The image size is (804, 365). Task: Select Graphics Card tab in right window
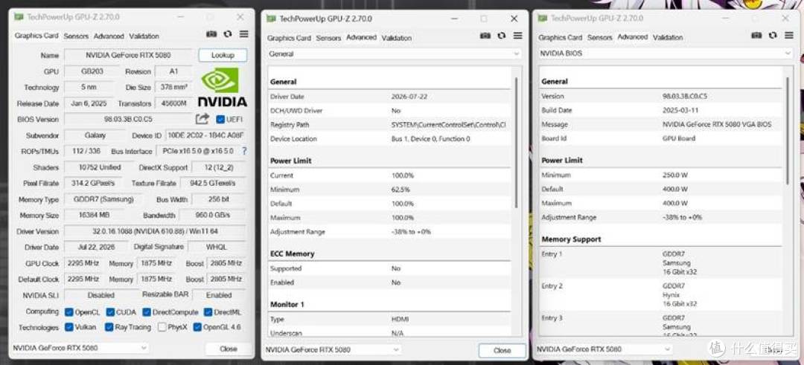coord(561,37)
